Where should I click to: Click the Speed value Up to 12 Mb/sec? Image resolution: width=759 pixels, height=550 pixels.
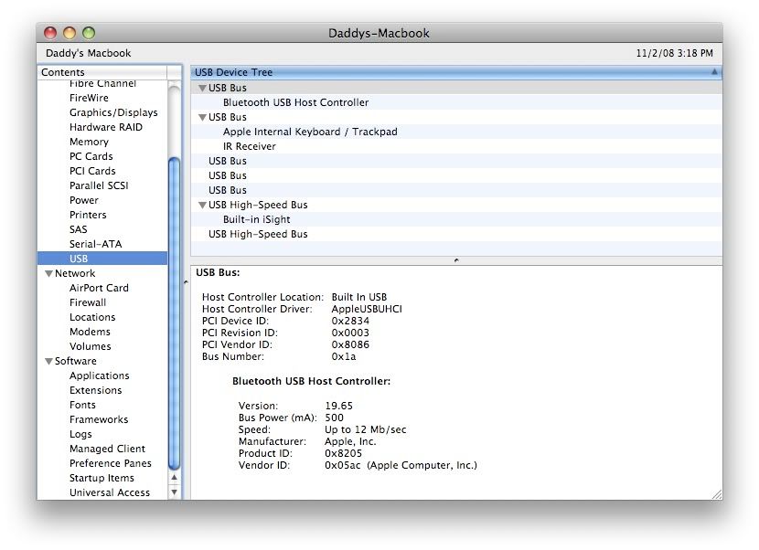[x=366, y=429]
